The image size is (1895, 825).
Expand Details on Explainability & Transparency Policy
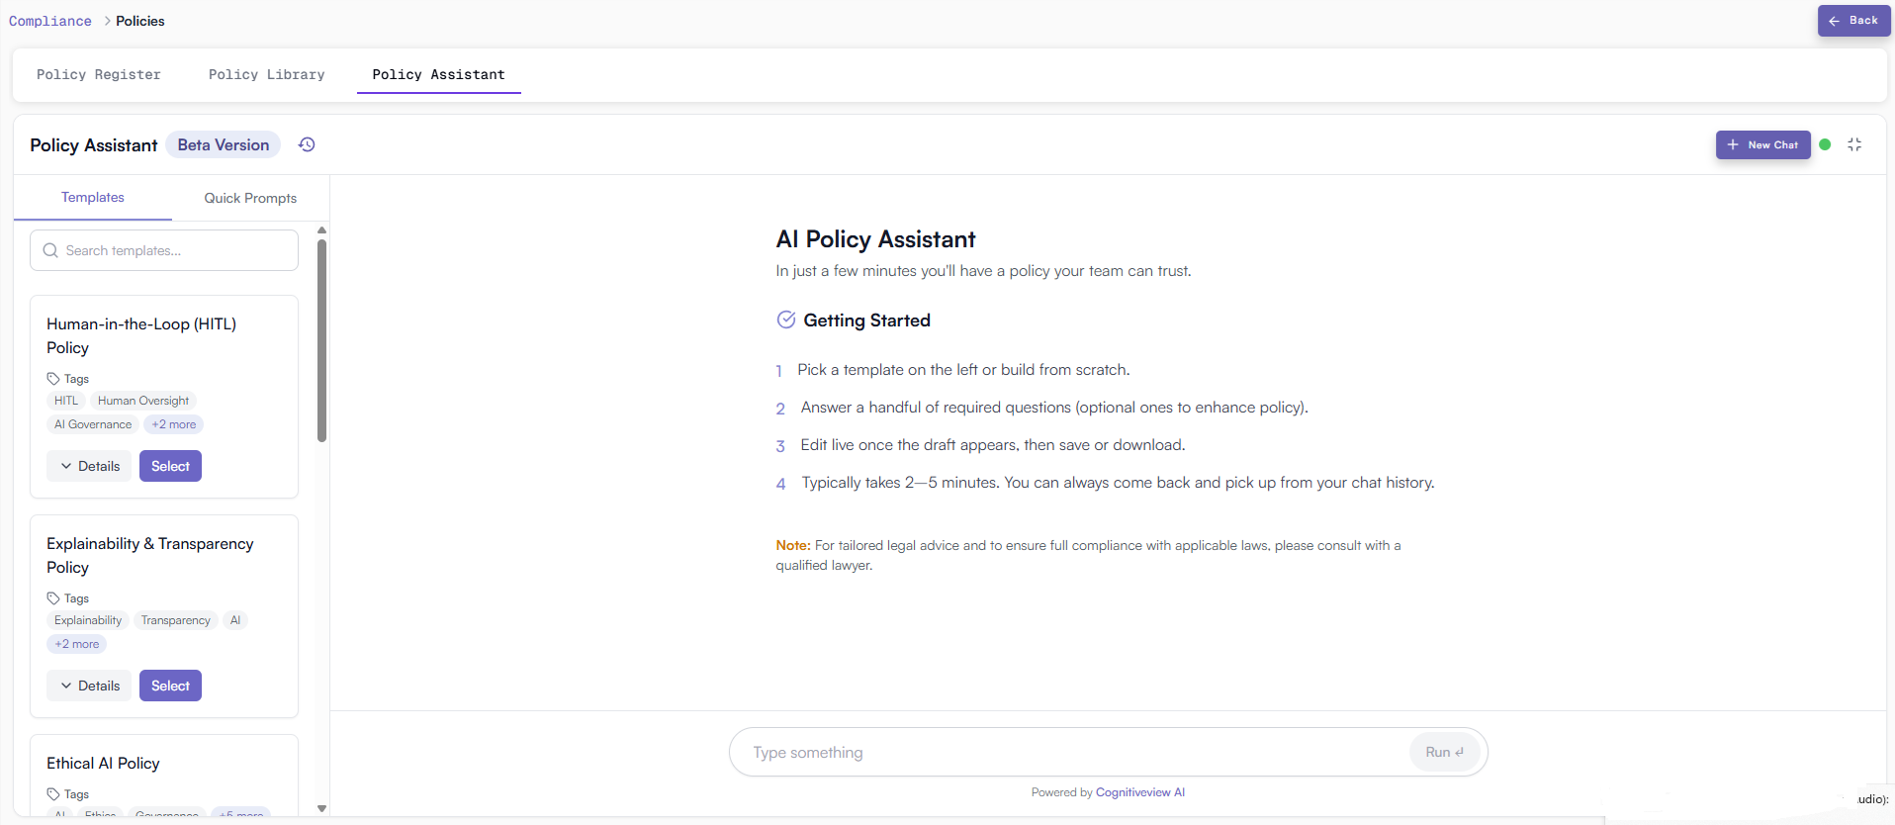coord(88,685)
